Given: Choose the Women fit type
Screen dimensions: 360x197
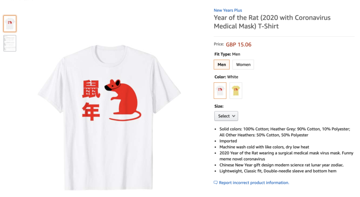Looking at the screenshot, I should pos(243,64).
